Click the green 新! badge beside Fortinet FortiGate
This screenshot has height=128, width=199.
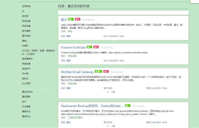pos(89,47)
